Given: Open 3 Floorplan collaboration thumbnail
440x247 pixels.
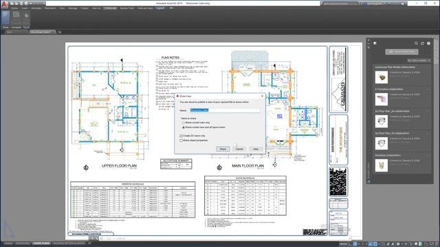Looking at the screenshot, I should click(x=382, y=99).
